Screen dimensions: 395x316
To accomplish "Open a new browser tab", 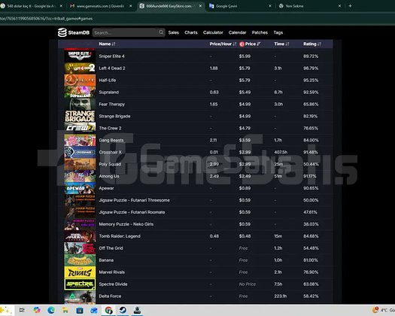I will click(350, 6).
